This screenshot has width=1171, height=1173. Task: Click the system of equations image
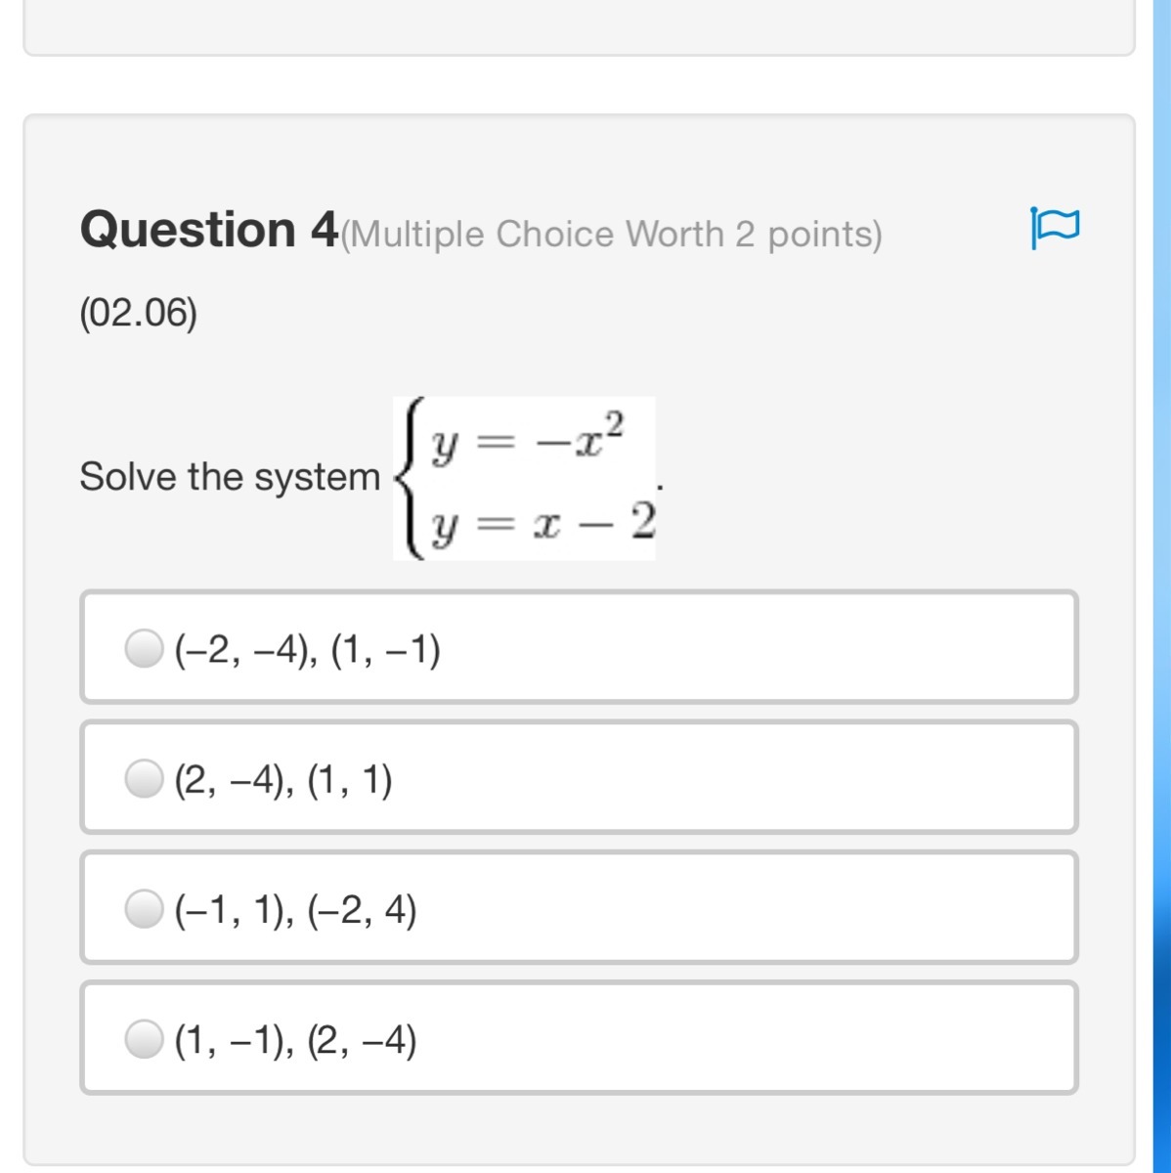524,478
